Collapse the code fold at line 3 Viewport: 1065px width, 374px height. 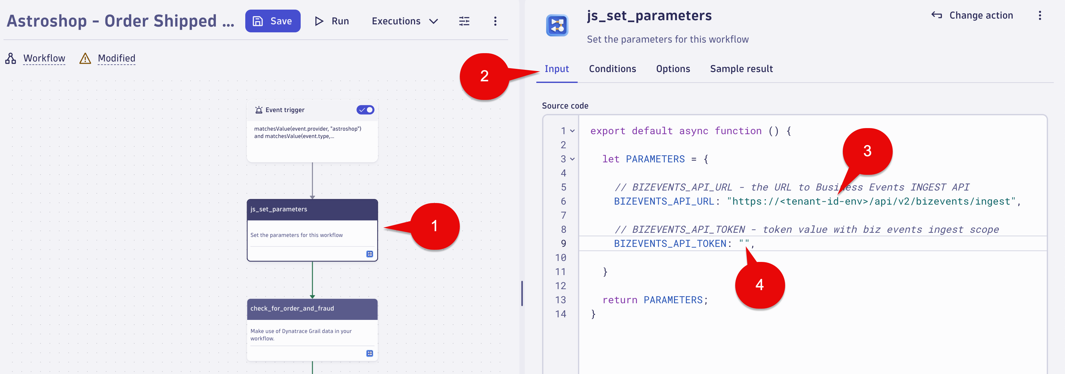coord(573,159)
